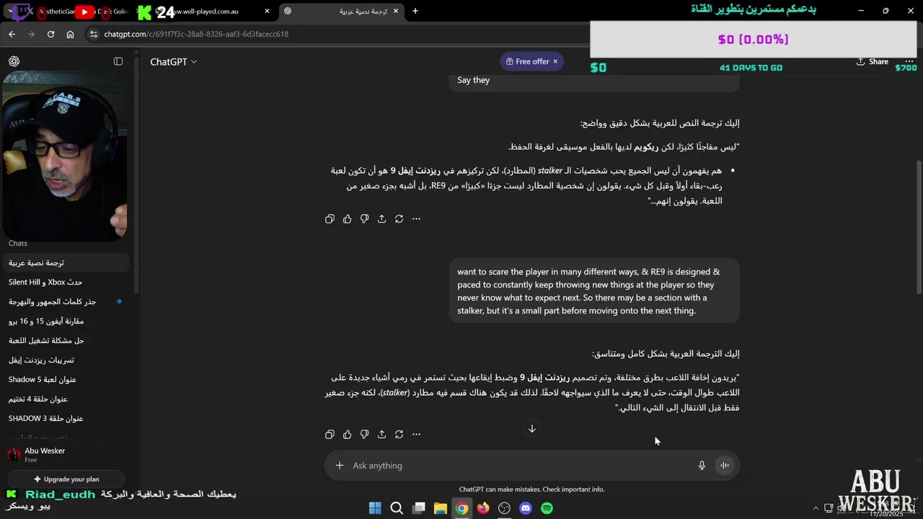Screen dimensions: 923x519
Task: Open the Silent Hill و Xbox حدث chat
Action: click(x=65, y=283)
